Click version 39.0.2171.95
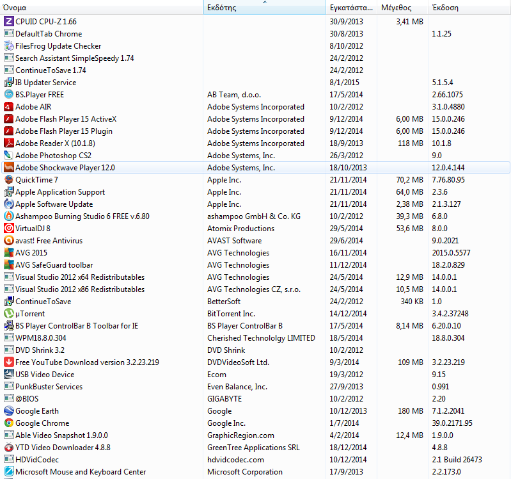511x479 pixels. coord(452,423)
